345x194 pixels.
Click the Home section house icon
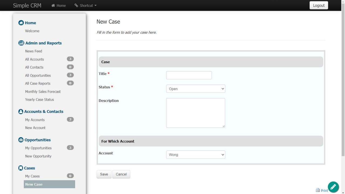(x=21, y=23)
